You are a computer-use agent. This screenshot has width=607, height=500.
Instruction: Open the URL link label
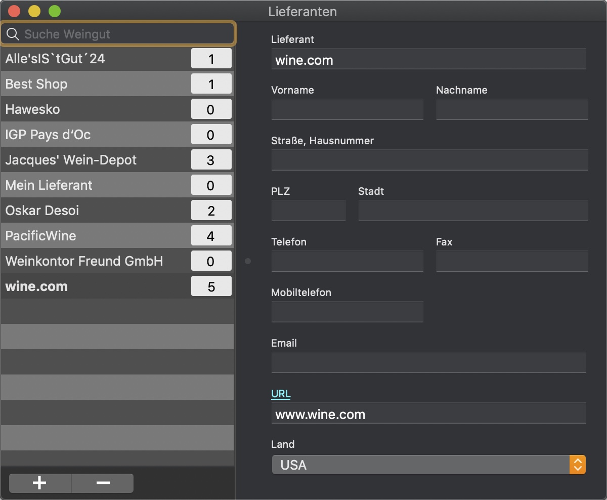point(281,394)
